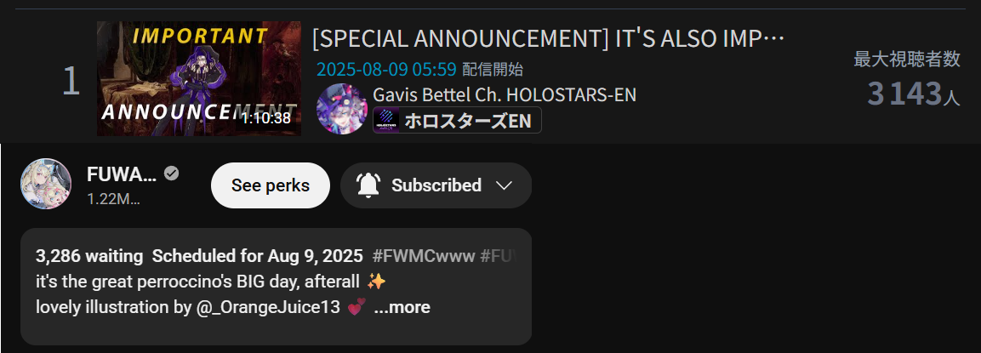Click the notification bell icon
981x353 pixels.
click(x=368, y=185)
